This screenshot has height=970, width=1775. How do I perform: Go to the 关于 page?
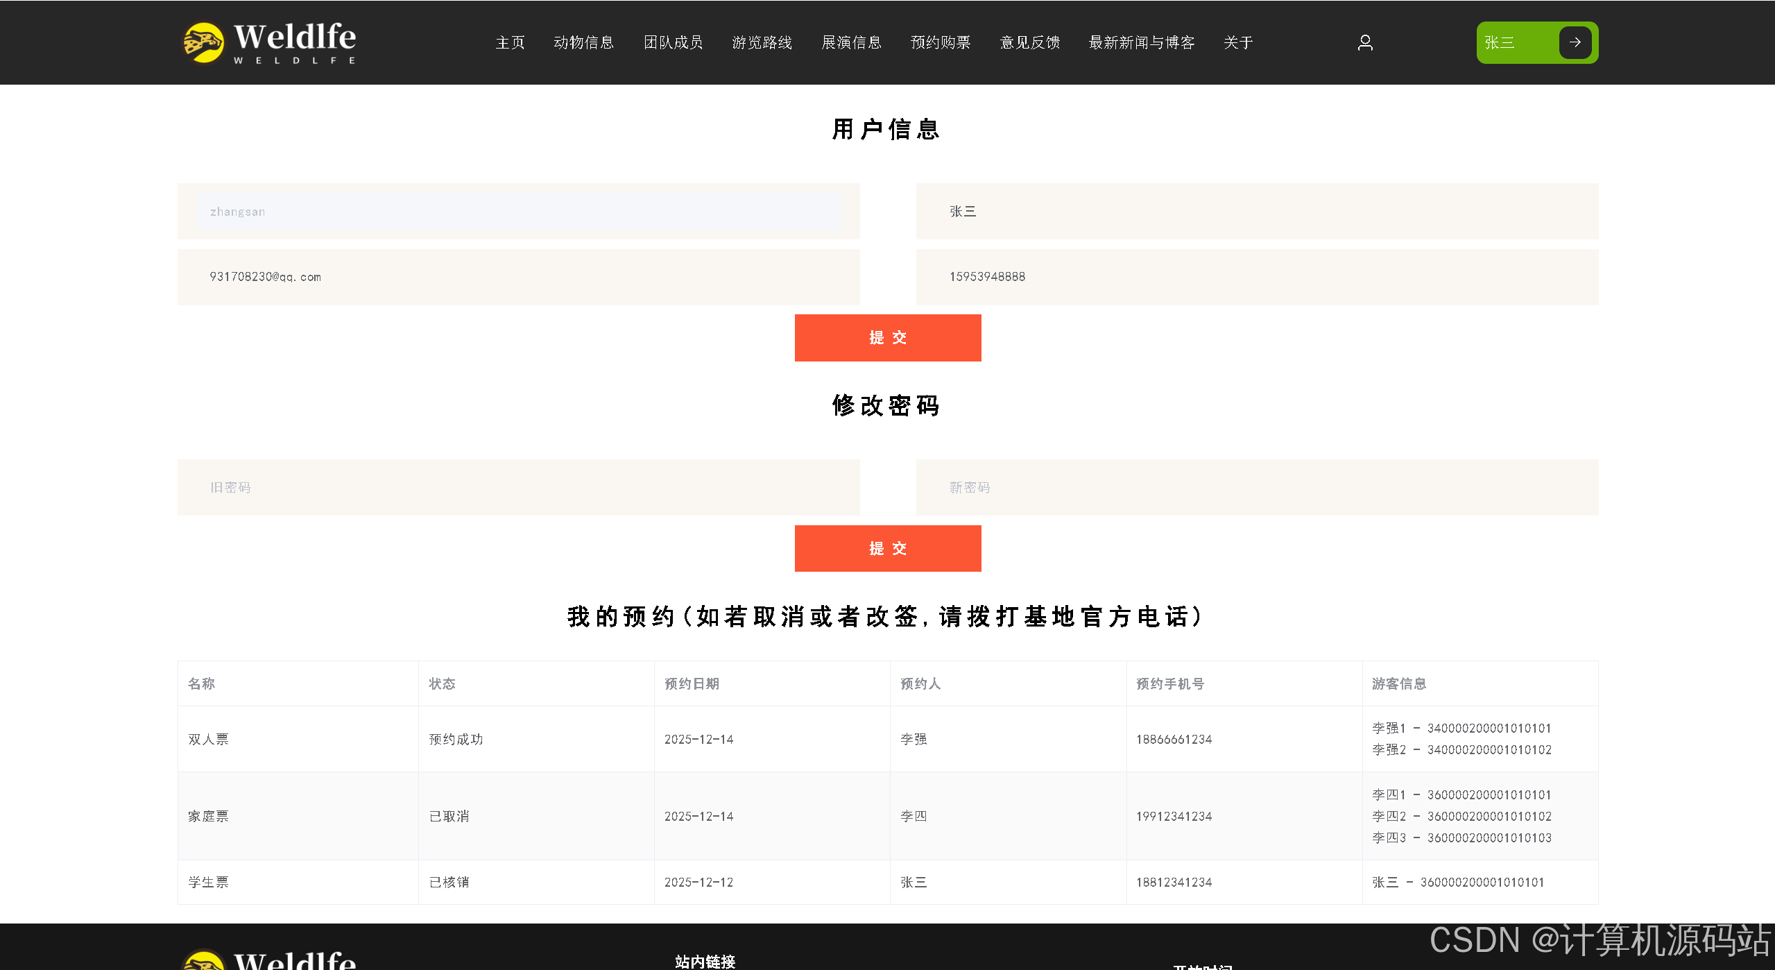click(x=1238, y=42)
